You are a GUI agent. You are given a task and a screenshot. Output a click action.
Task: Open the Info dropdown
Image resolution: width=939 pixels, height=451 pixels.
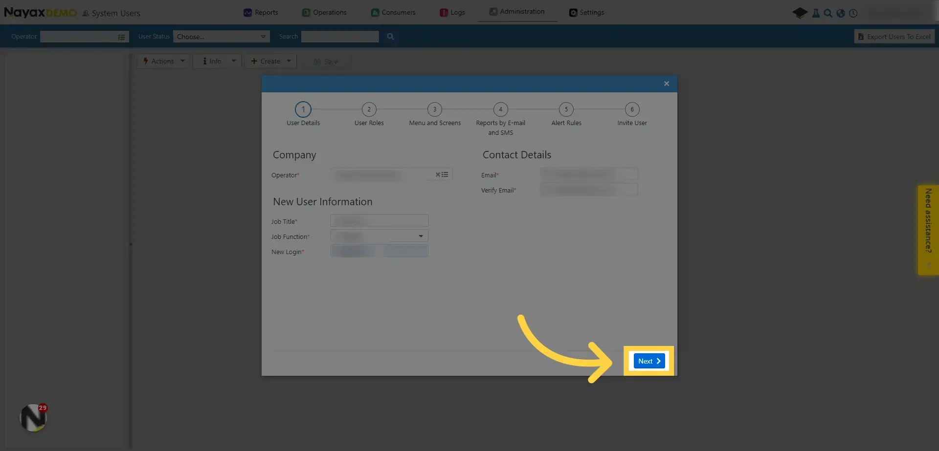point(217,61)
